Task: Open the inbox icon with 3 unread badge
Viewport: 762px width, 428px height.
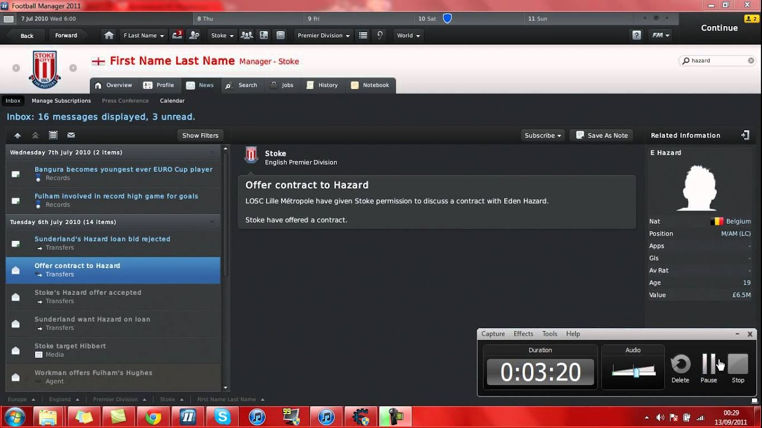Action: coord(177,36)
